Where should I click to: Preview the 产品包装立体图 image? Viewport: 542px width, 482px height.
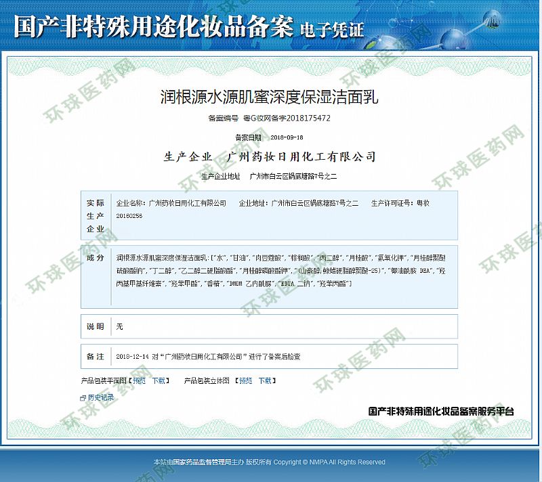pyautogui.click(x=245, y=381)
